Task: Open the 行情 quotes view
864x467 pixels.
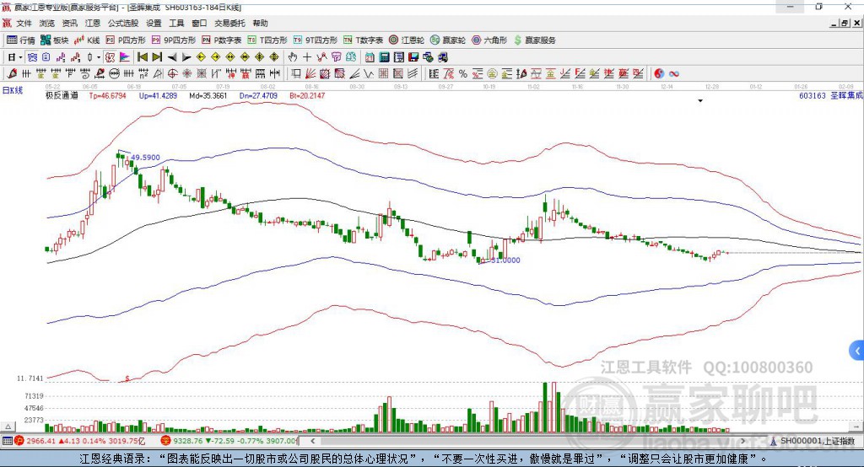Action: [x=20, y=40]
